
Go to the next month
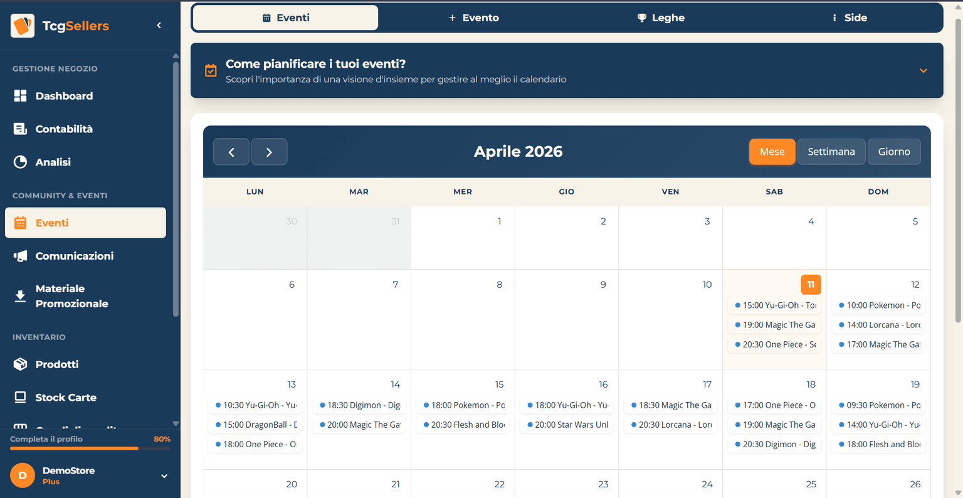coord(269,152)
